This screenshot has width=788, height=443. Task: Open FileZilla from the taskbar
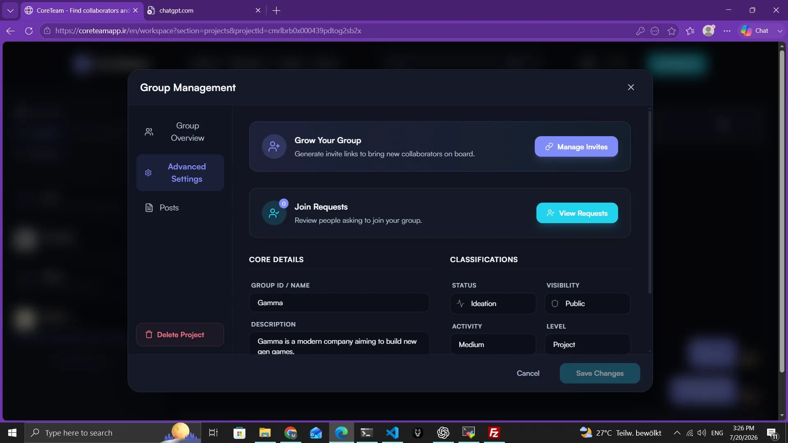pos(494,433)
